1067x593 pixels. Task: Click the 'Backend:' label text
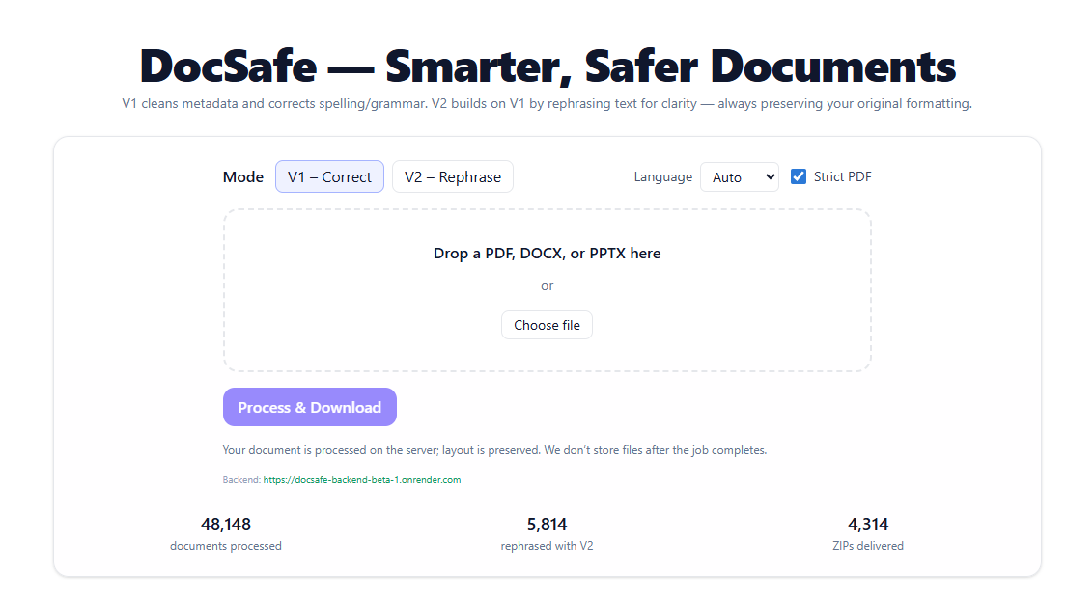(x=241, y=479)
